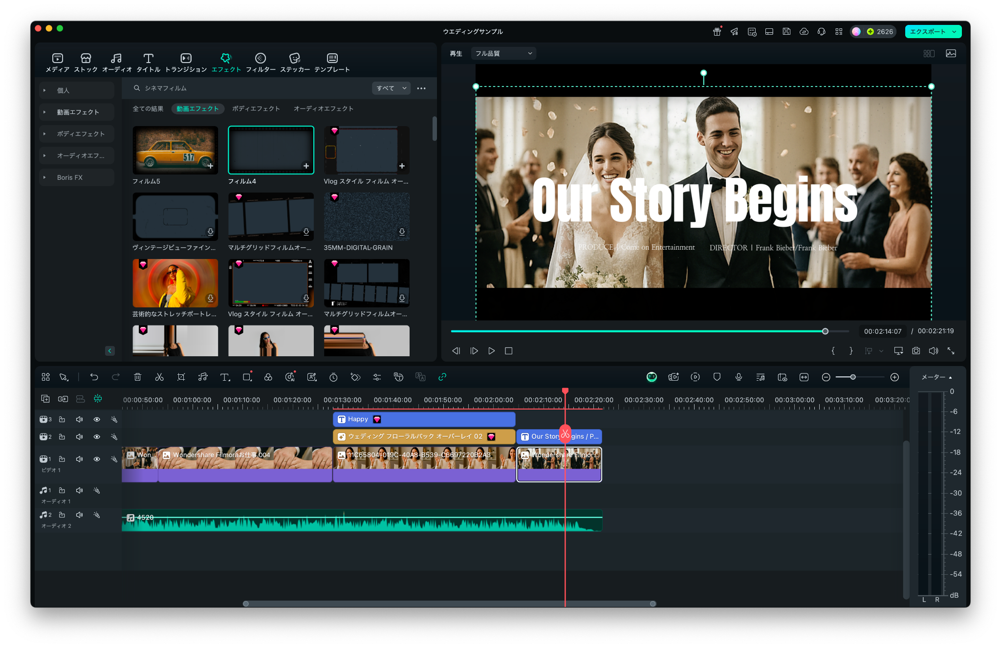
Task: Hide video track 1 with eye icon
Action: [97, 459]
